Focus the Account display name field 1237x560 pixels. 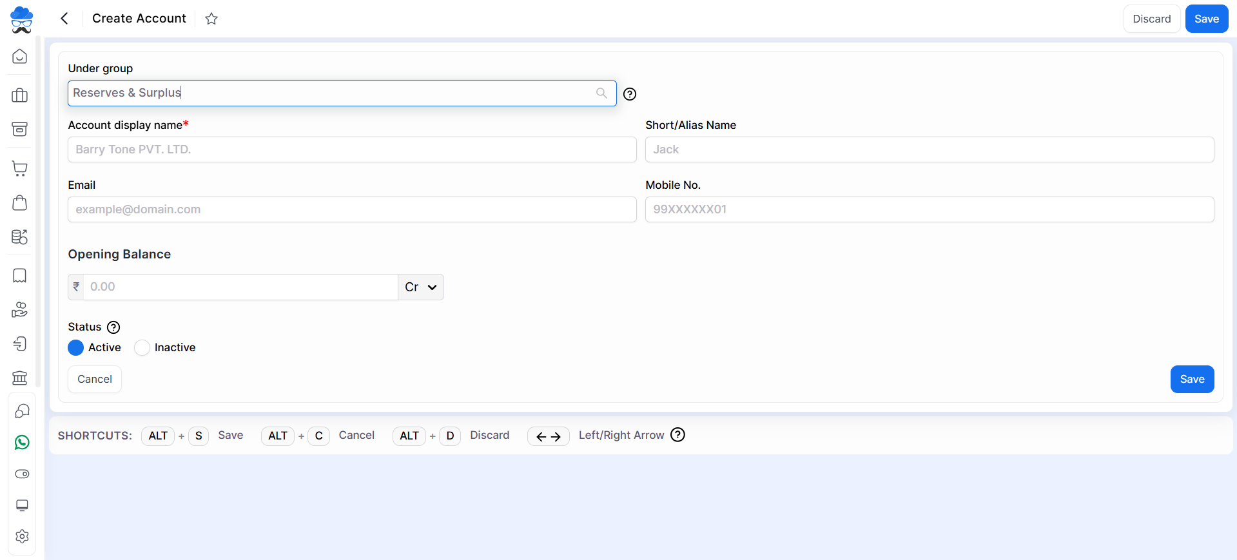click(352, 150)
